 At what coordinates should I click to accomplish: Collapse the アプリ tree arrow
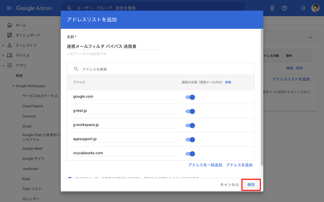click(3, 66)
